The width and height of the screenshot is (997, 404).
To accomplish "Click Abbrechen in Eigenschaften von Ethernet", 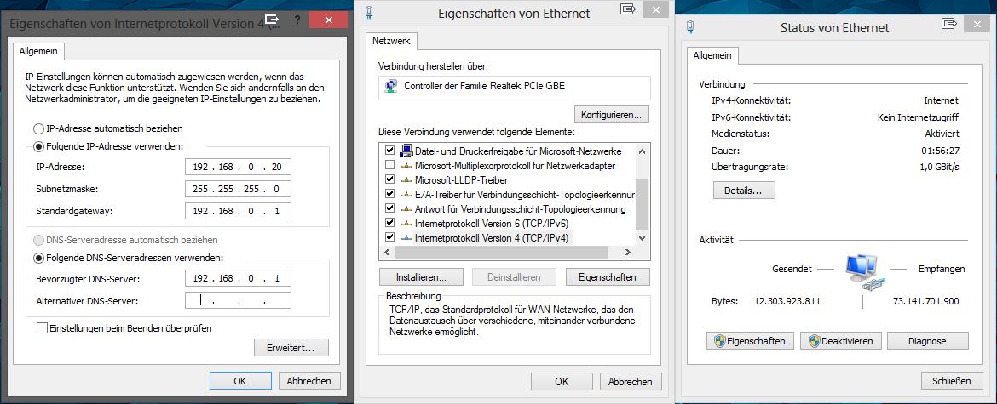I will (631, 381).
